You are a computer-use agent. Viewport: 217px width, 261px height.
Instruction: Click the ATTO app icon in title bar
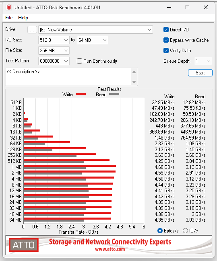[9, 7]
